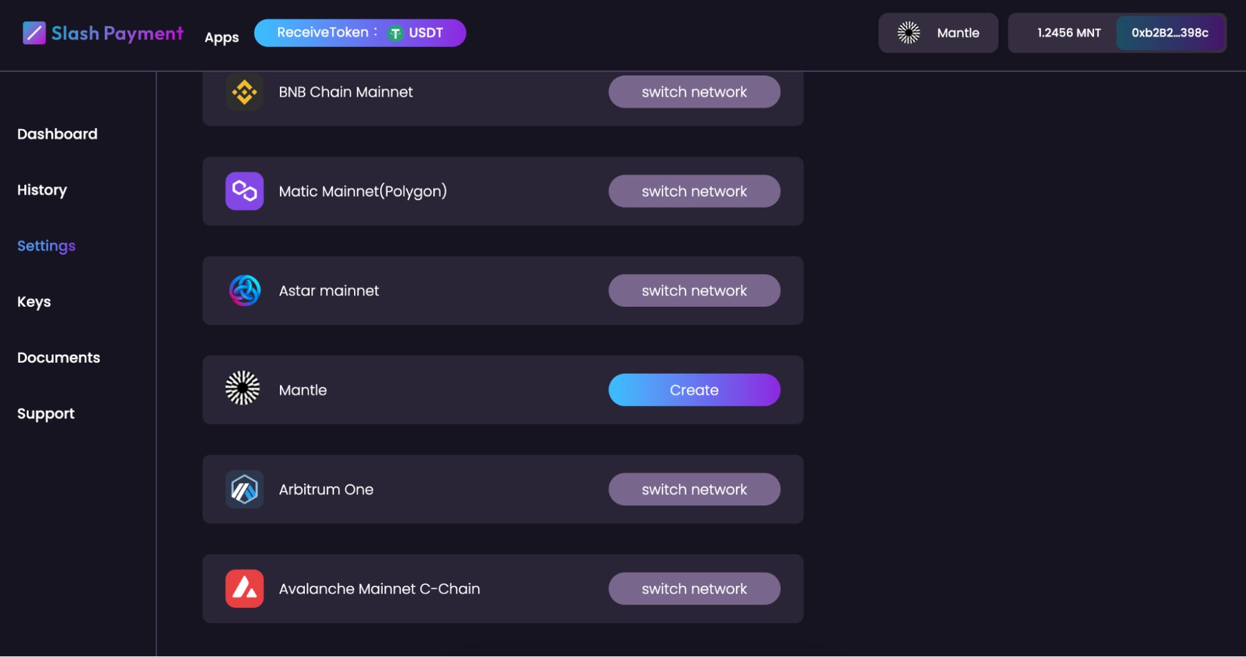1246x657 pixels.
Task: Click Apps in the top navigation
Action: point(222,37)
